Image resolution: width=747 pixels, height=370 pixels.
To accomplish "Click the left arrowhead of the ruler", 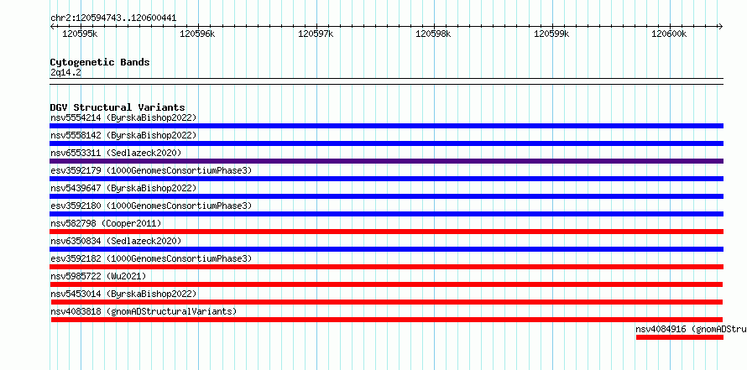I will [52, 27].
